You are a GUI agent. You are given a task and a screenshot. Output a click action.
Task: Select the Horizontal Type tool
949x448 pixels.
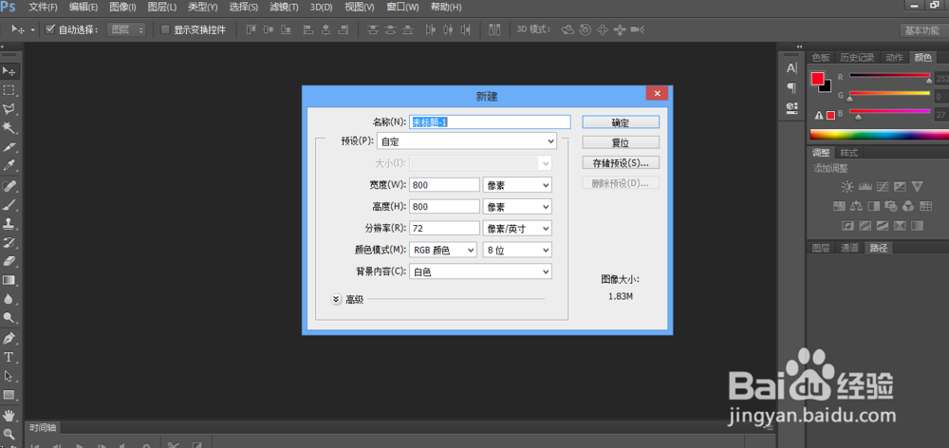[x=9, y=357]
